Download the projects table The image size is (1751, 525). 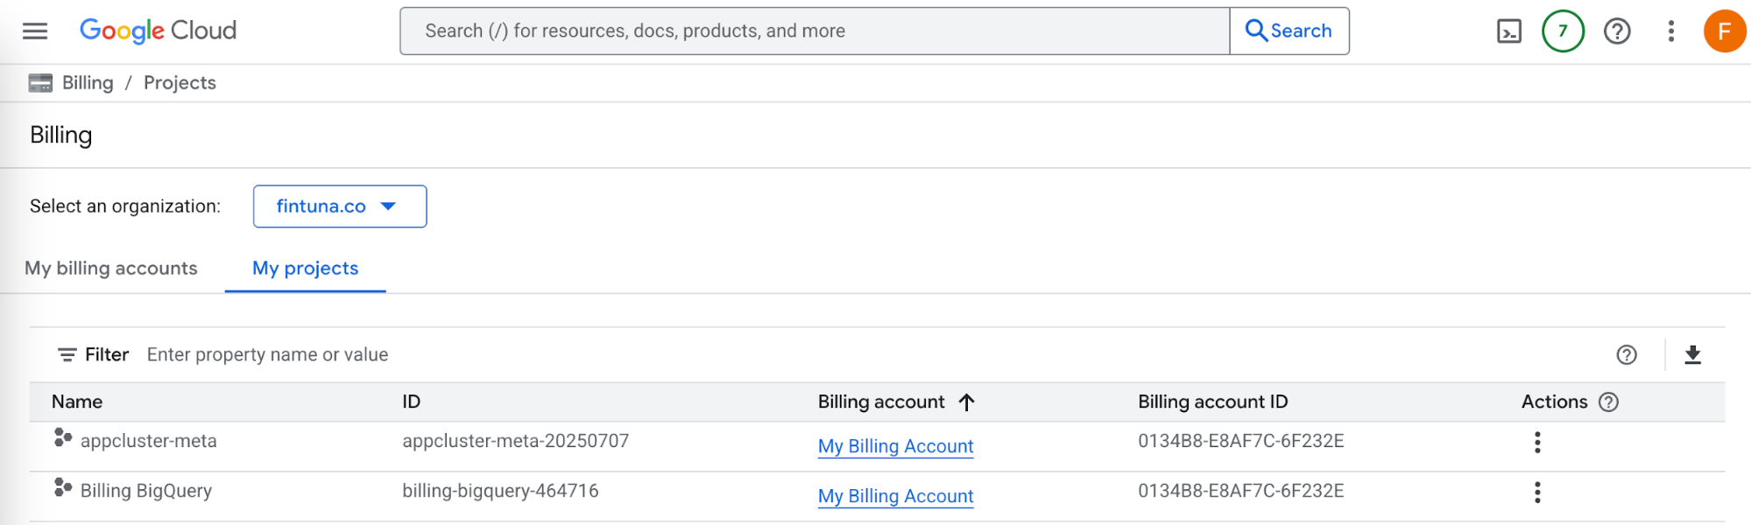tap(1693, 354)
